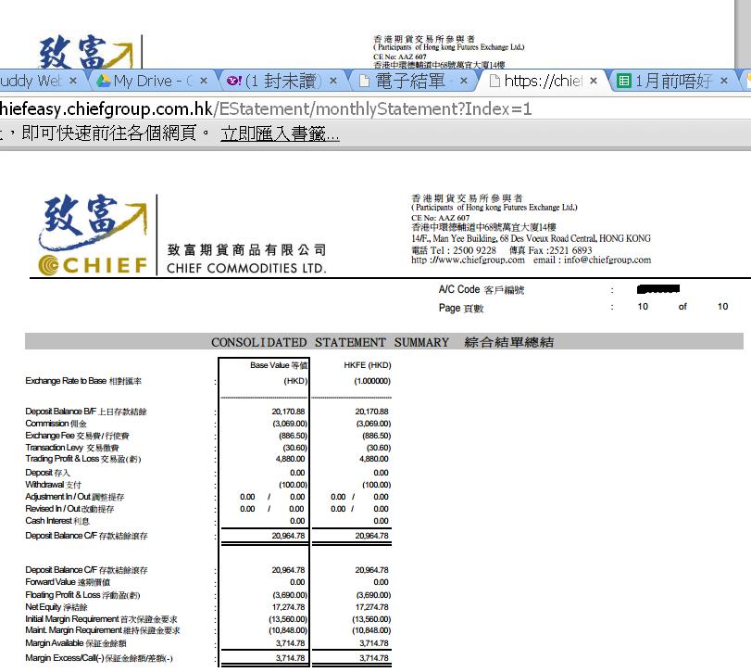Click the CHIEF COMMODITIES LTD. company name
751x672 pixels.
(246, 268)
